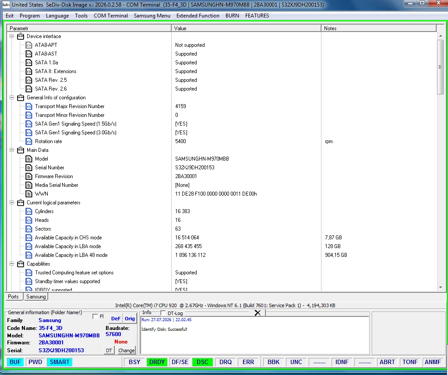Click the Heads parameter icon
This screenshot has width=448, height=375.
(x=29, y=220)
